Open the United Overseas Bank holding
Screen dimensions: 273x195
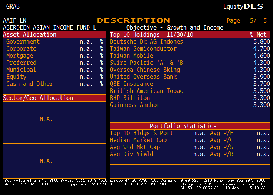pyautogui.click(x=143, y=77)
